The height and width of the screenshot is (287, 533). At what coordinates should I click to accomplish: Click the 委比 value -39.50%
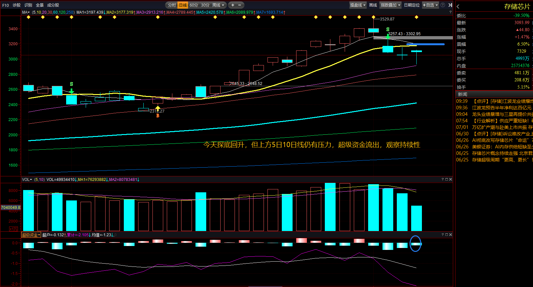point(521,16)
